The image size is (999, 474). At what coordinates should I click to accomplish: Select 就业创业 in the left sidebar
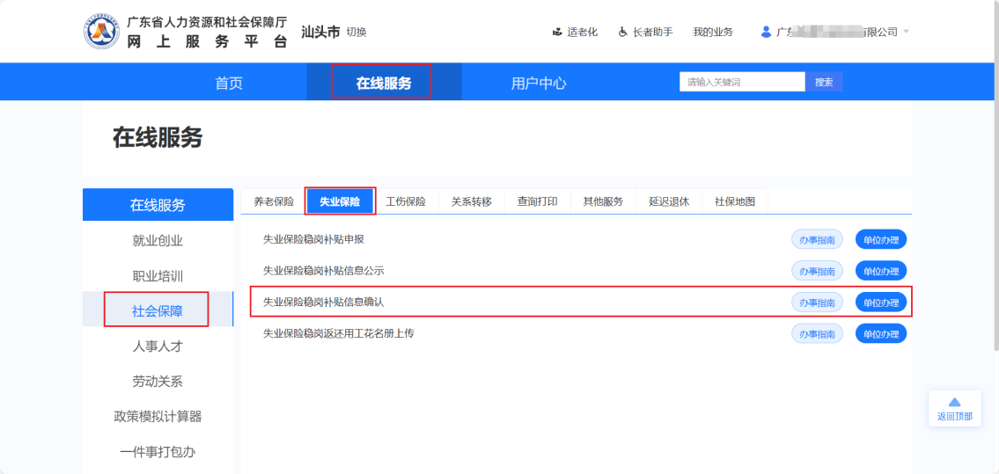pyautogui.click(x=158, y=240)
